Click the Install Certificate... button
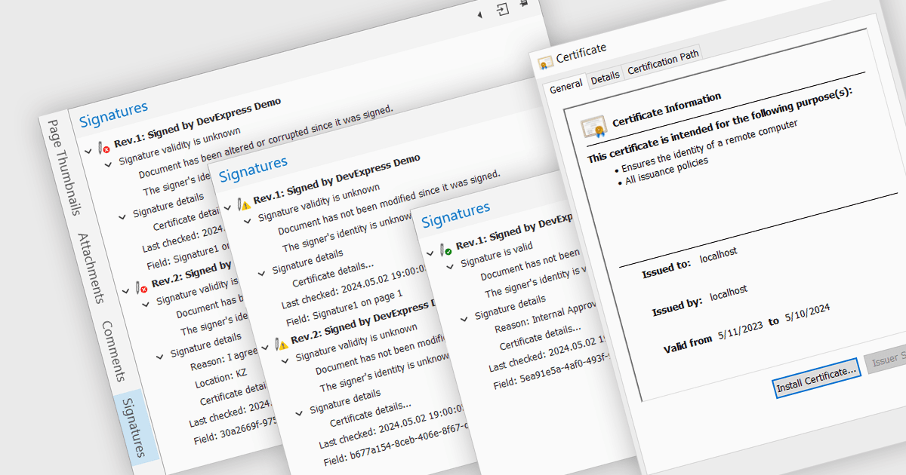The image size is (906, 475). point(817,379)
